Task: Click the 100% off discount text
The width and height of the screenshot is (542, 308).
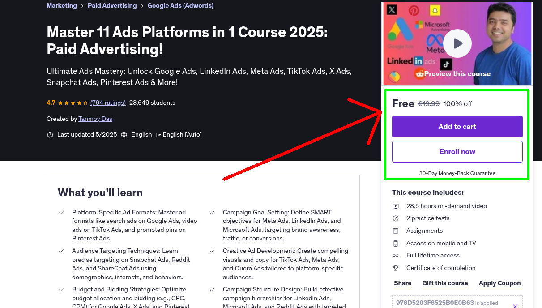Action: [x=458, y=104]
